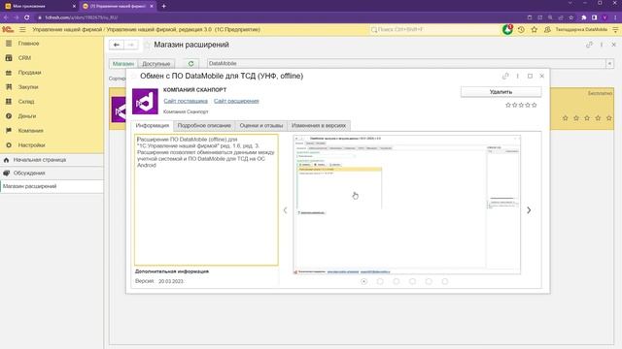The image size is (622, 349).
Task: Open a new browser tab
Action: 163,6
